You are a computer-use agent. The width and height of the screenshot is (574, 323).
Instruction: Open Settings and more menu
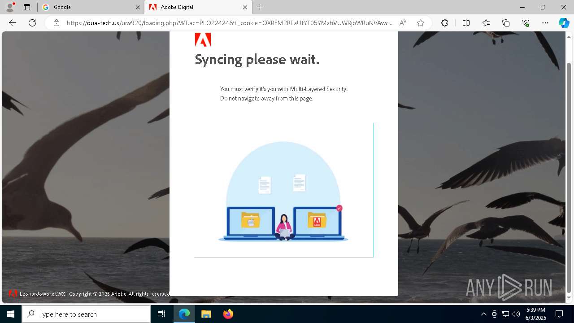pyautogui.click(x=545, y=23)
